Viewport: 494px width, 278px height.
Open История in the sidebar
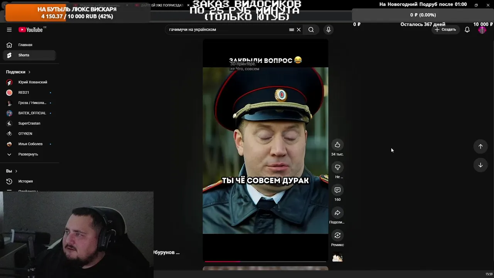(x=29, y=181)
